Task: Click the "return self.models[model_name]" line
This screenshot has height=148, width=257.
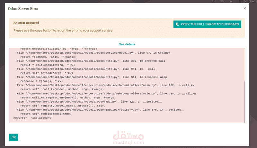Action: point(46,114)
